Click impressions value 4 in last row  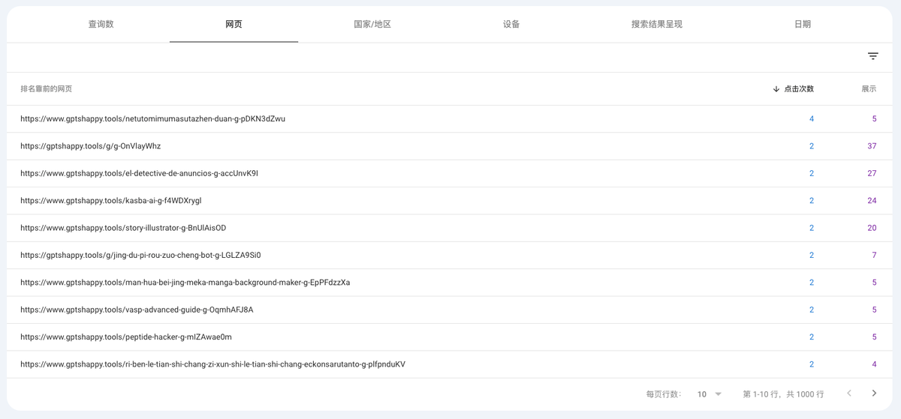click(874, 364)
